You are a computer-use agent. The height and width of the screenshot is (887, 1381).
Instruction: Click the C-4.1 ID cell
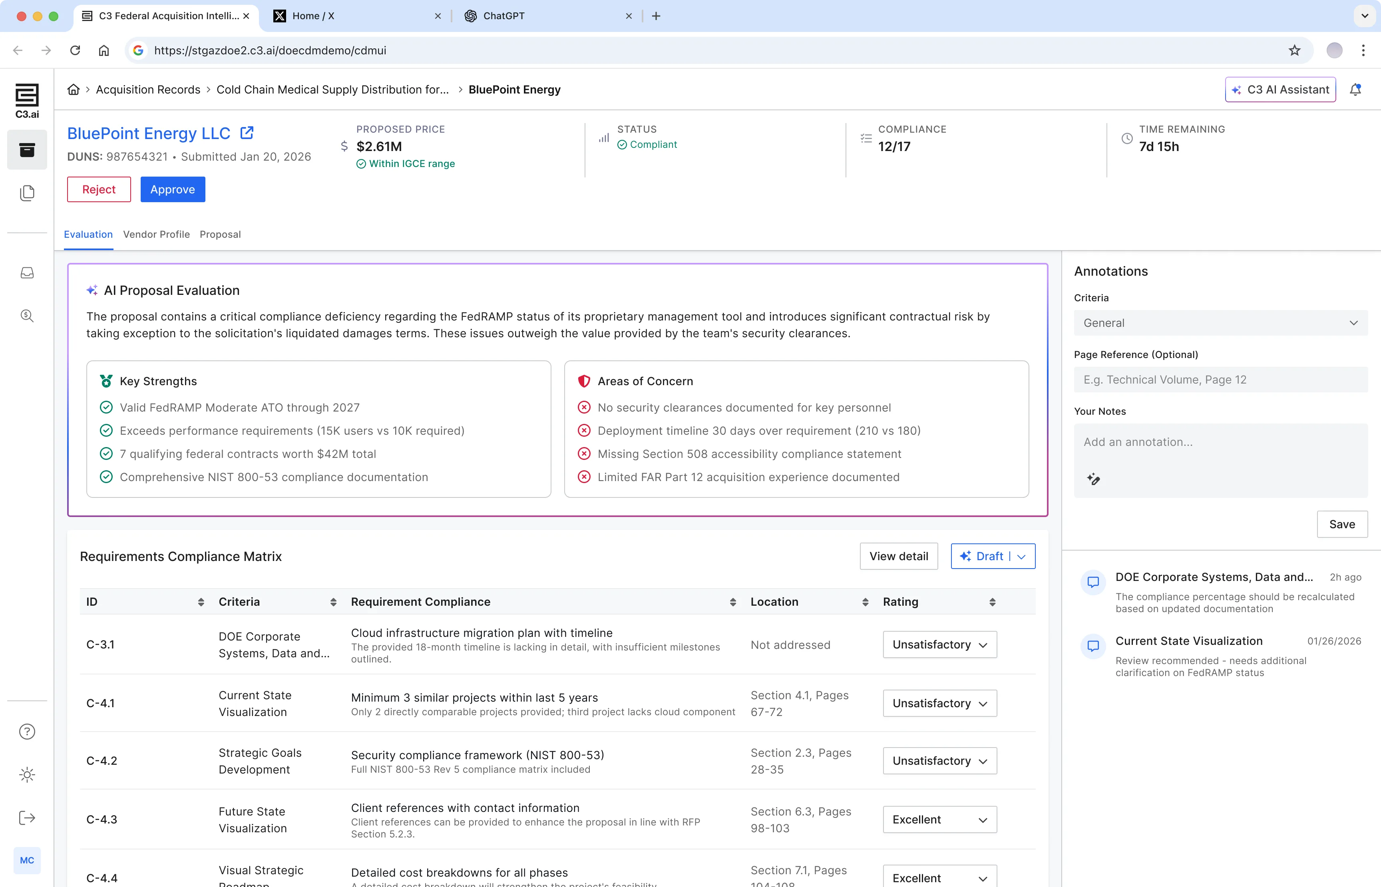pyautogui.click(x=101, y=703)
